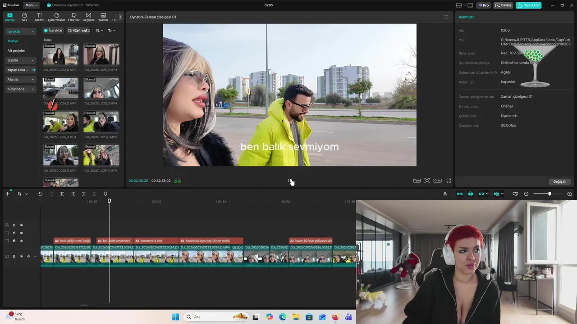Click the Oran aspect ratio button
Image resolution: width=577 pixels, height=324 pixels.
(x=437, y=180)
